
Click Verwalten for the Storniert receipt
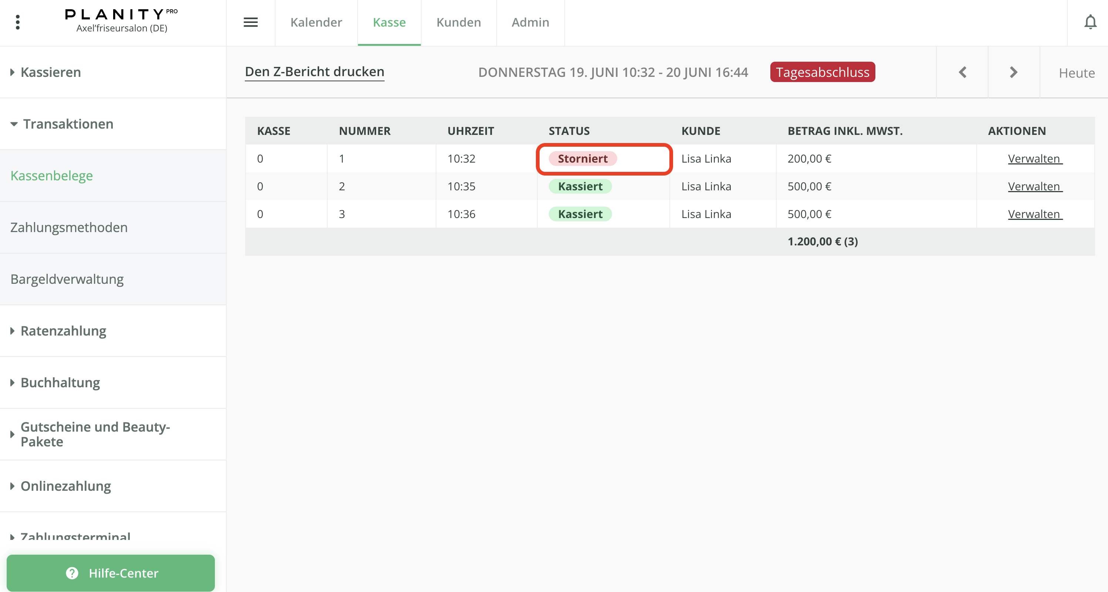1034,159
